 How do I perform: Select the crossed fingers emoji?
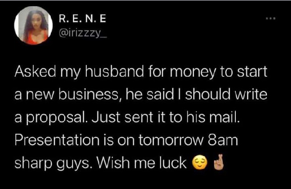[x=219, y=162]
